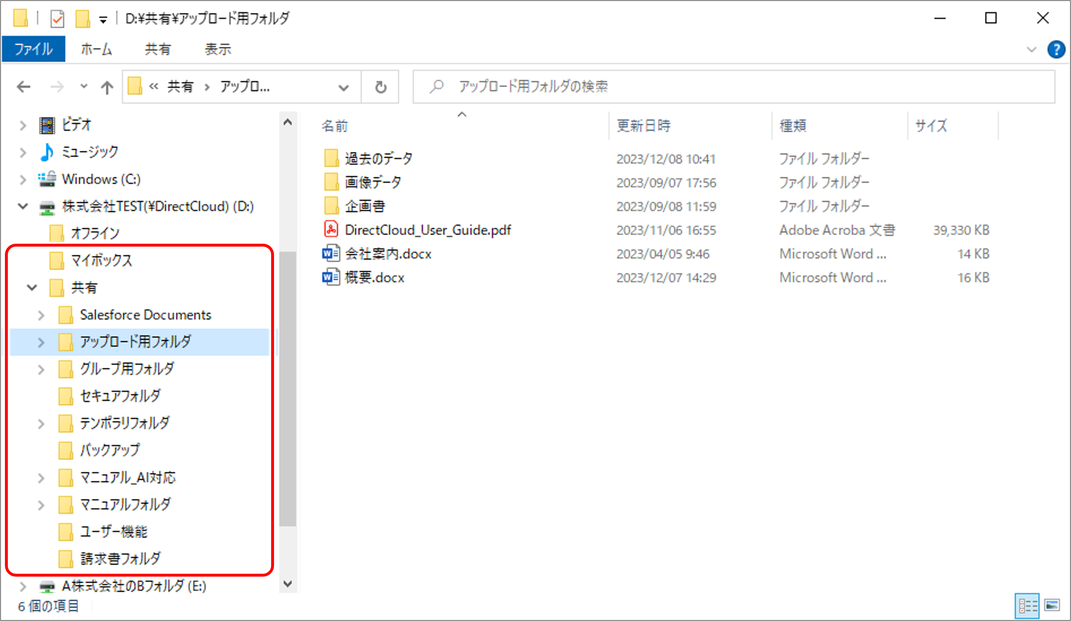
Task: Expand the アップロード用フォルダ tree node
Action: point(41,342)
